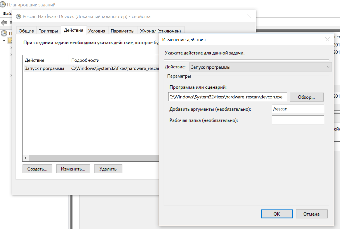Click the clock icon in Планировщик заданий title bar
The height and width of the screenshot is (229, 340).
pyautogui.click(x=3, y=4)
